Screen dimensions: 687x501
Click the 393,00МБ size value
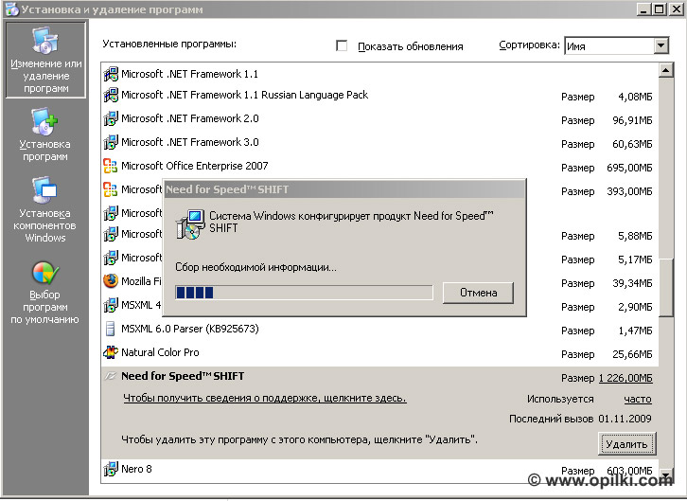pyautogui.click(x=629, y=191)
